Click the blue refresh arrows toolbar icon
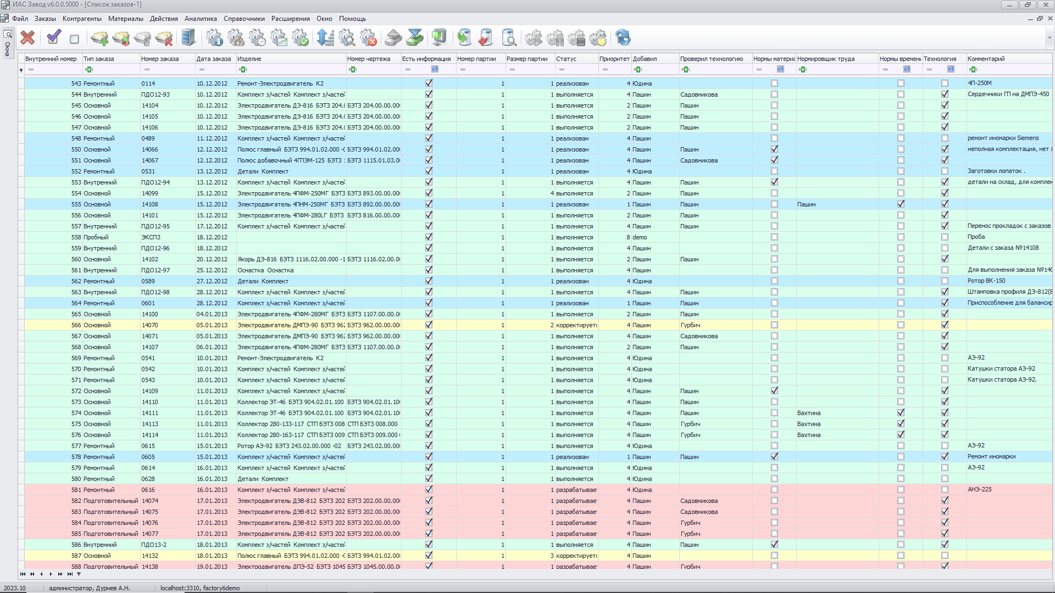 pos(623,38)
